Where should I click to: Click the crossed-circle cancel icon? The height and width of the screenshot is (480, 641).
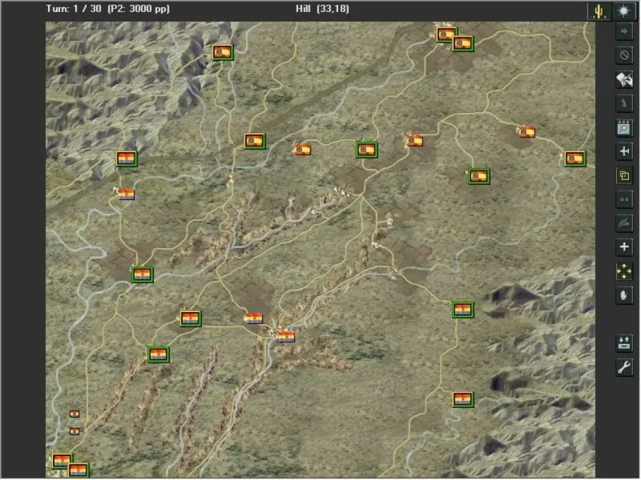click(x=624, y=55)
